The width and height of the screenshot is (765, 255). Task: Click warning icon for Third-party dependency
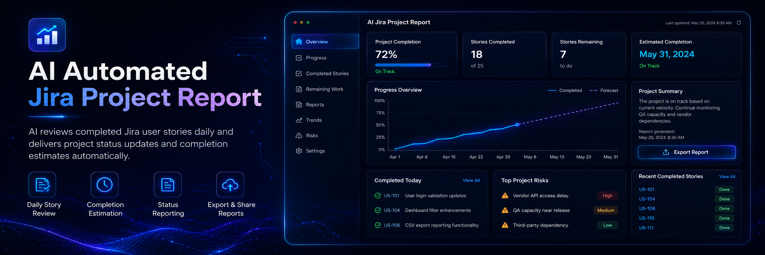coord(505,225)
